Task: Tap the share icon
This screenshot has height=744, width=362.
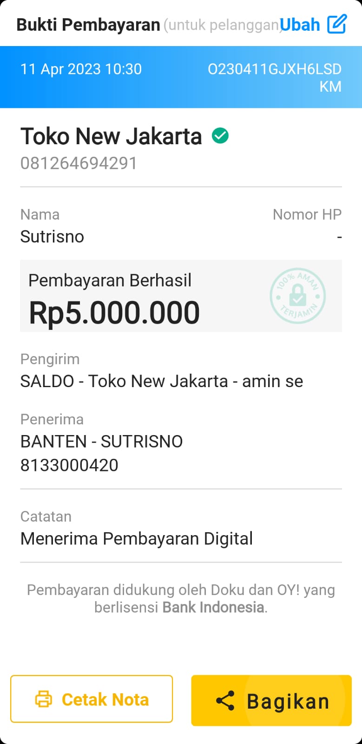Action: pyautogui.click(x=225, y=701)
